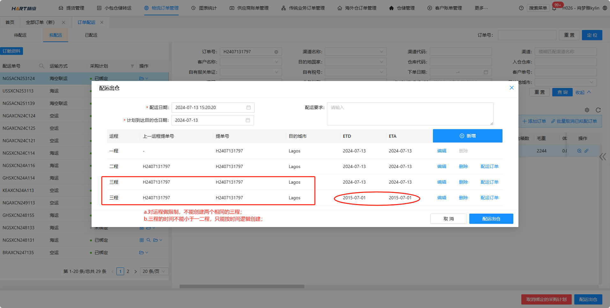Image resolution: width=610 pixels, height=308 pixels.
Task: Clear the 订单号 field H2407131797
Action: coord(276,52)
